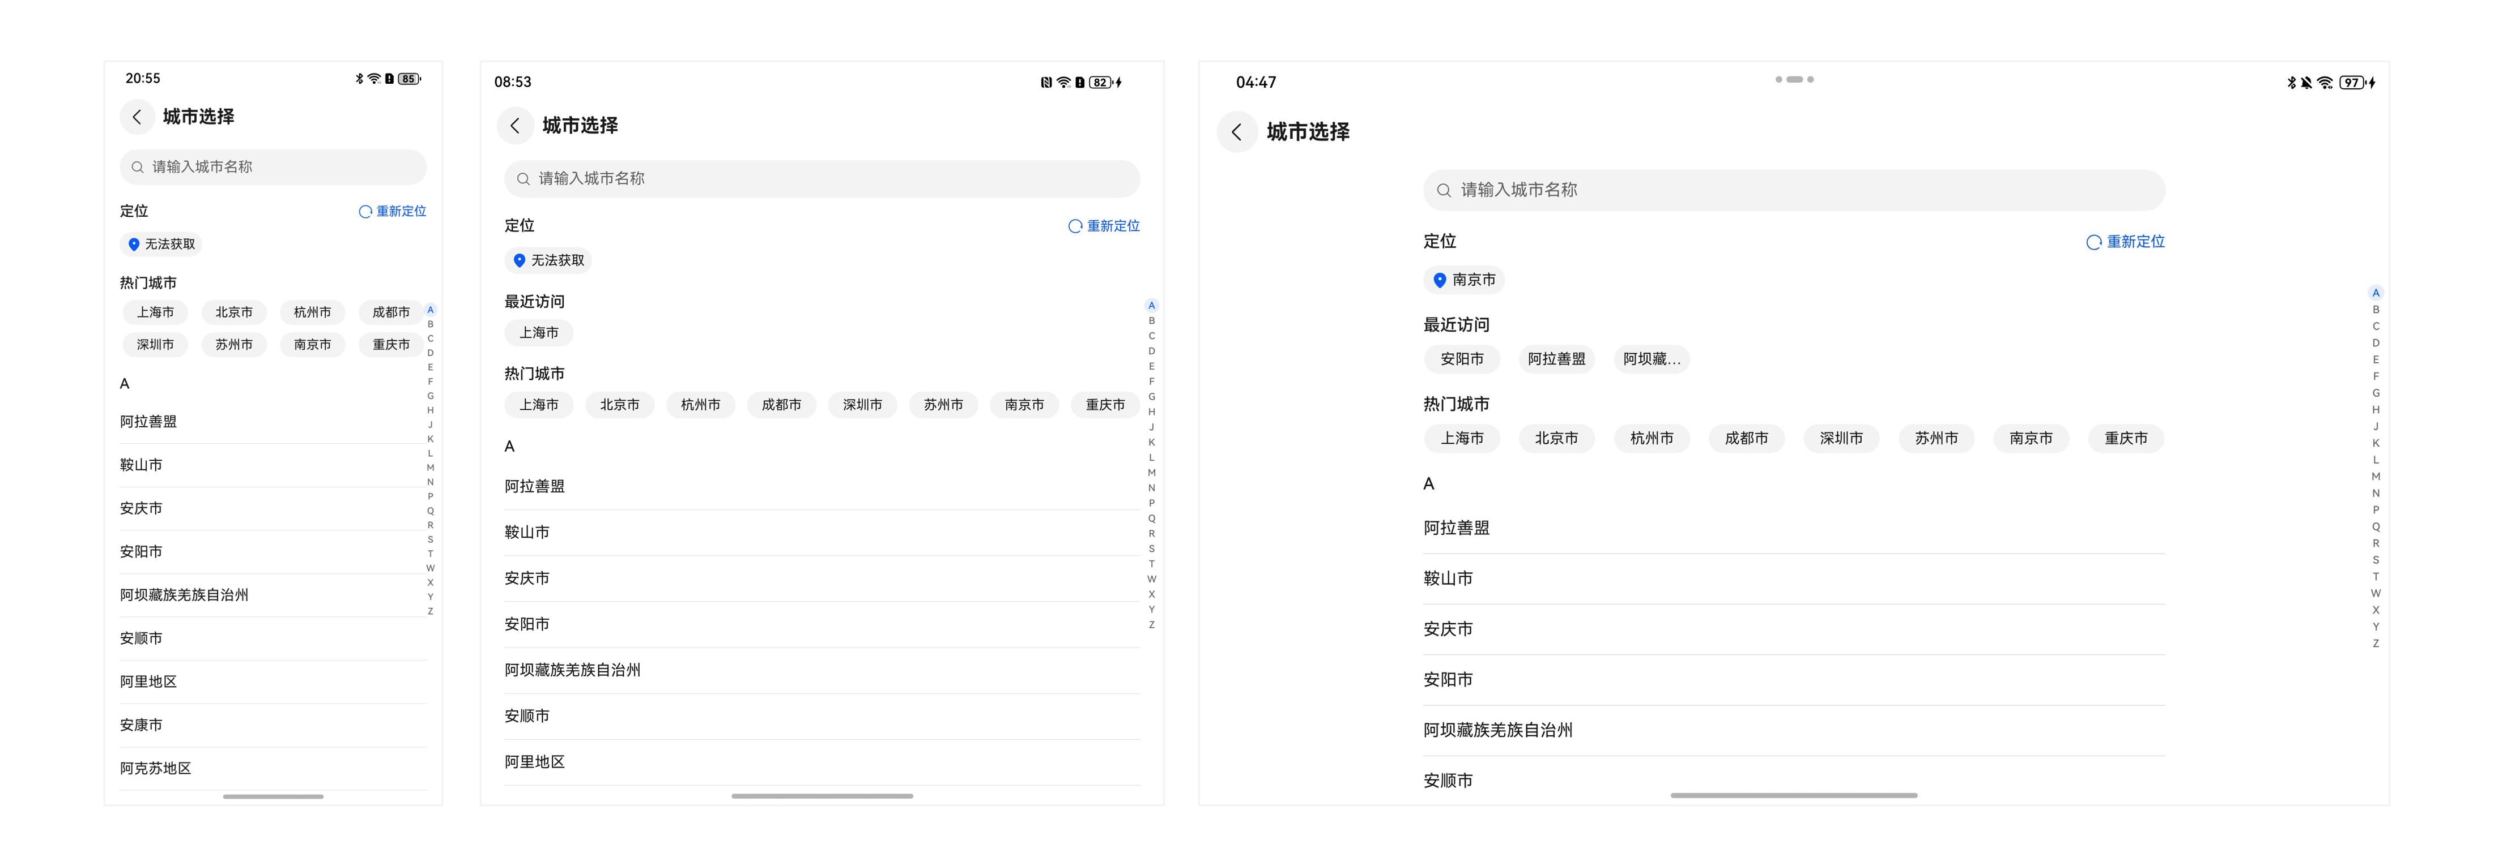Choose 深圳市 from 热门城市 in middle panel

point(863,405)
